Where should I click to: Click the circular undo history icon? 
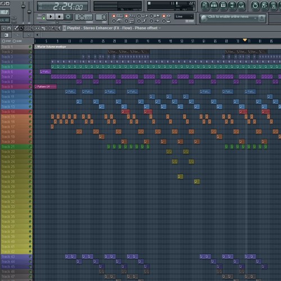[x=255, y=6]
